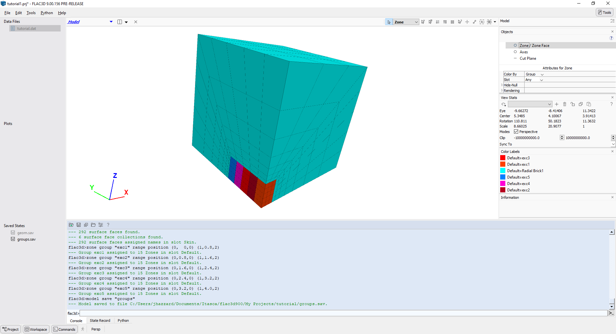
Task: Click the red exc3 color swatch
Action: (x=503, y=158)
